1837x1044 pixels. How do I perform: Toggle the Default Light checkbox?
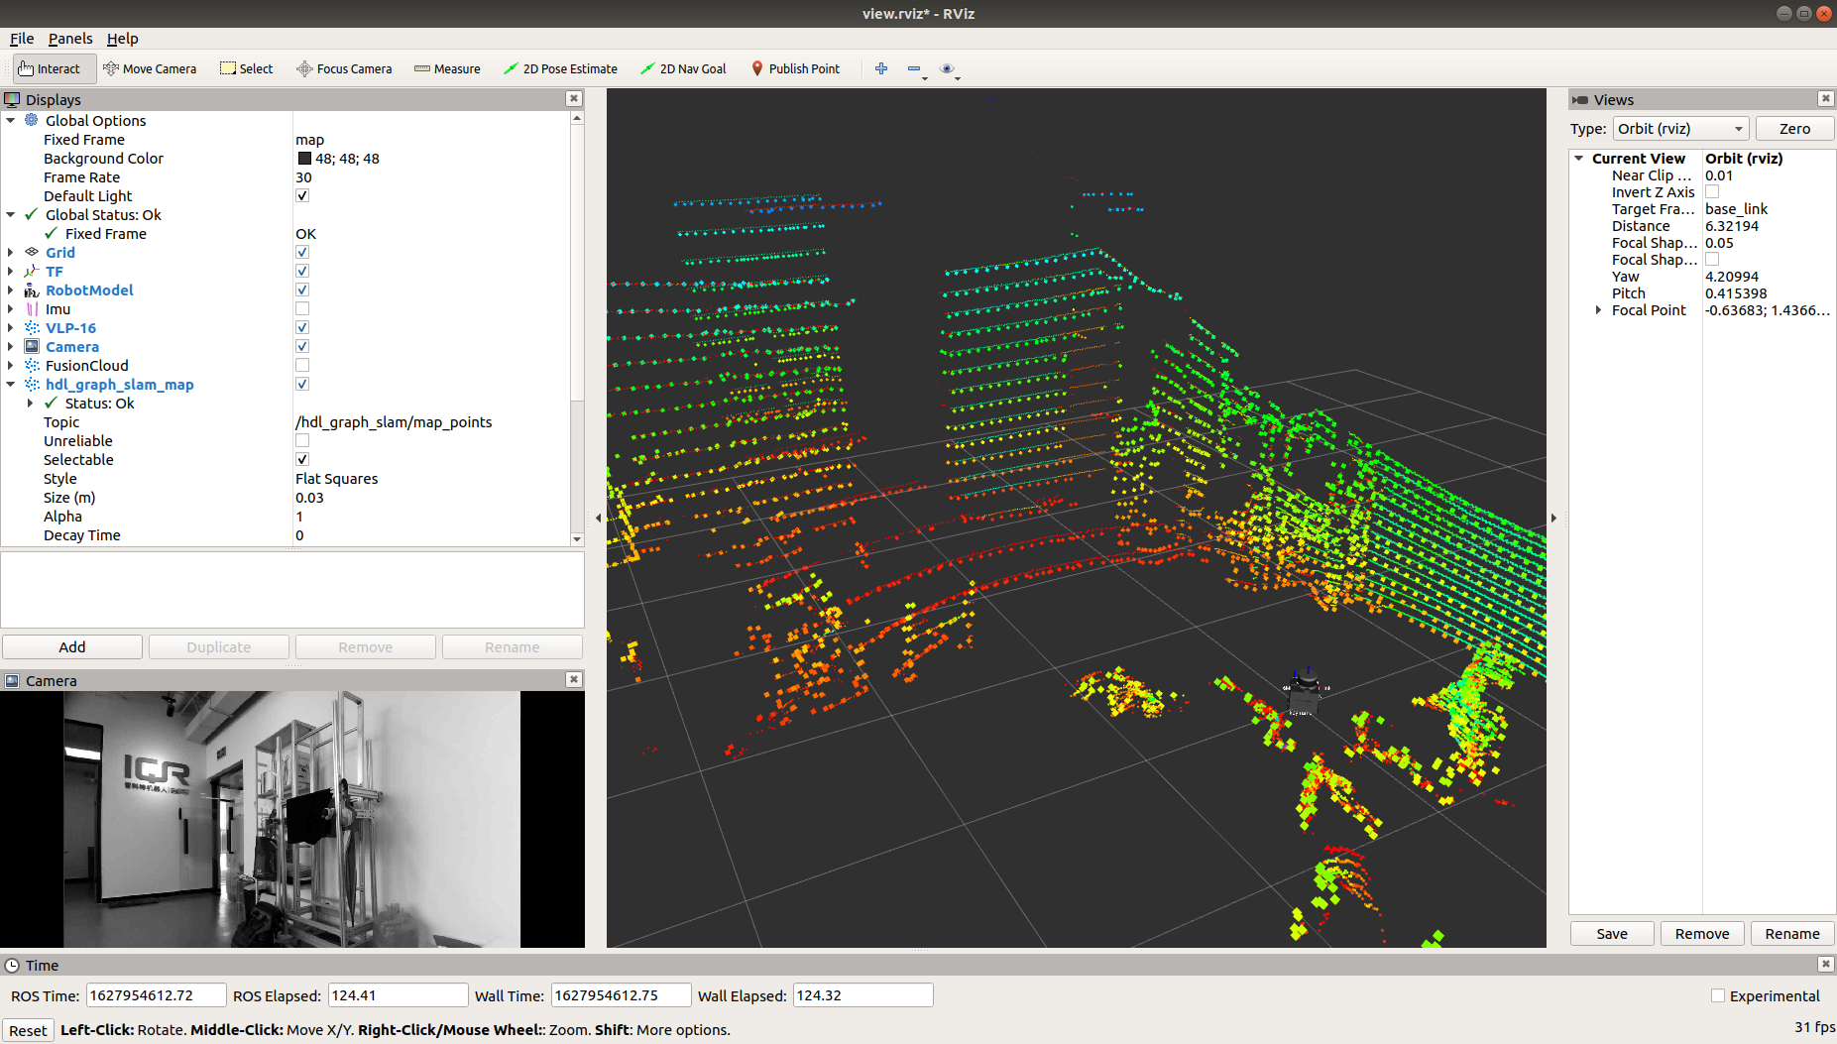click(302, 195)
